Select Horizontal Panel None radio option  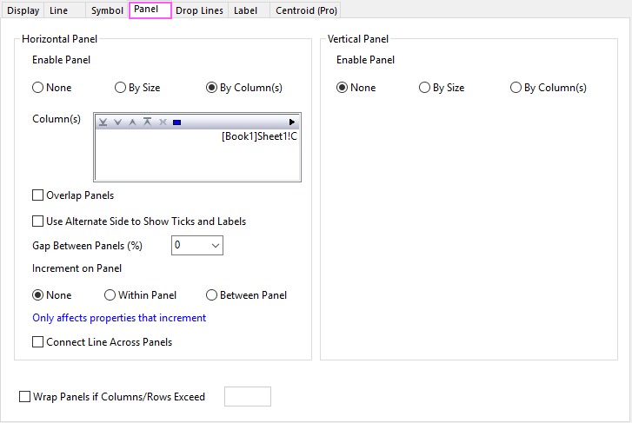[x=51, y=88]
